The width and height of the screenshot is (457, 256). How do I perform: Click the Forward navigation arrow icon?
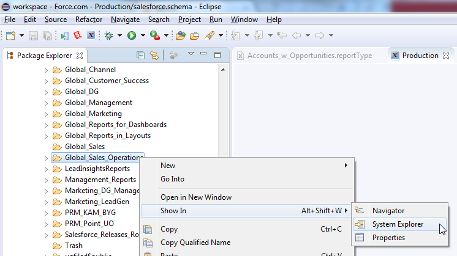[320, 35]
